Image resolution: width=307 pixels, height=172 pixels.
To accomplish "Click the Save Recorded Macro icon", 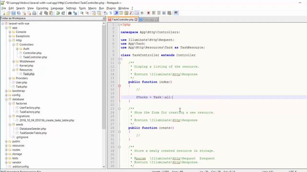I will click(169, 13).
